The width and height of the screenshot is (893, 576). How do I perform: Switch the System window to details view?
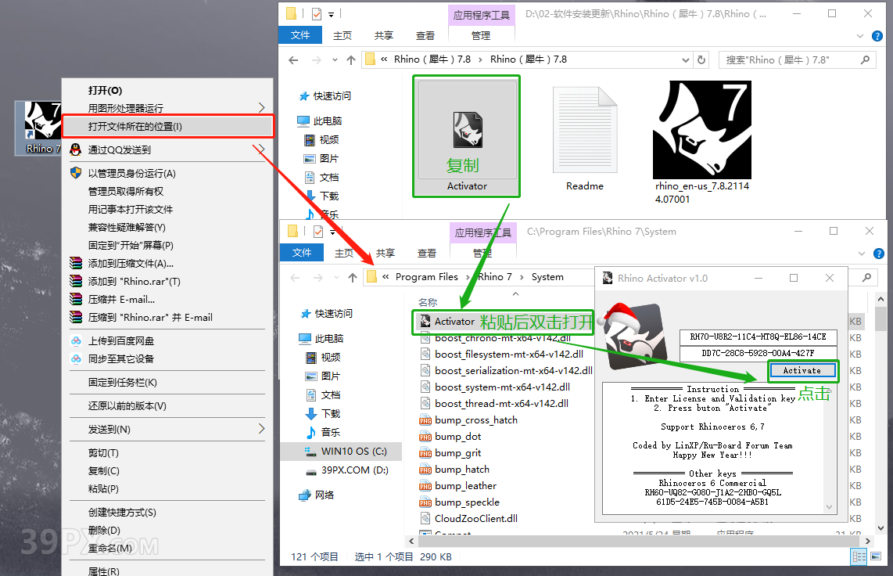click(859, 556)
